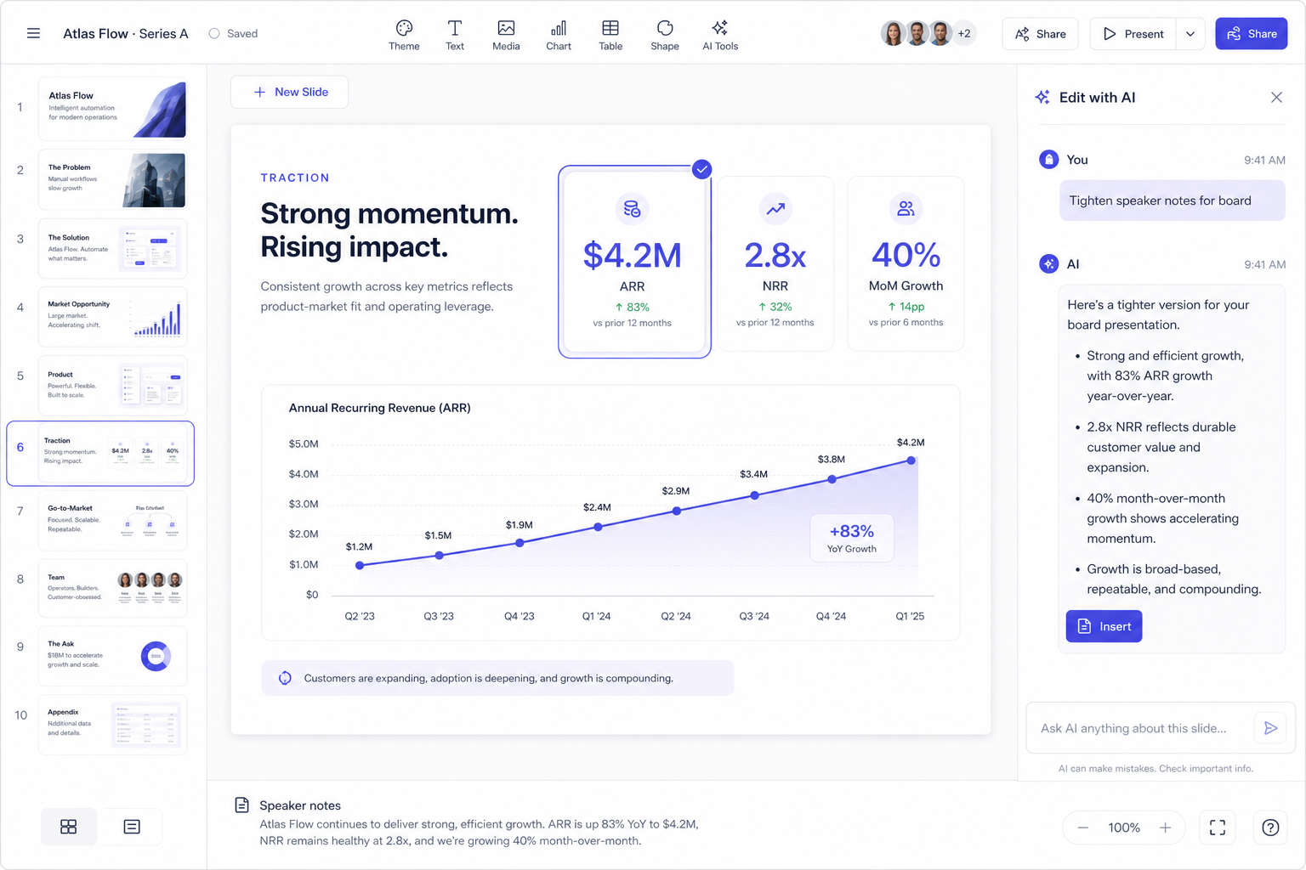Click the coins icon on the ARR card
The image size is (1306, 870).
(632, 209)
